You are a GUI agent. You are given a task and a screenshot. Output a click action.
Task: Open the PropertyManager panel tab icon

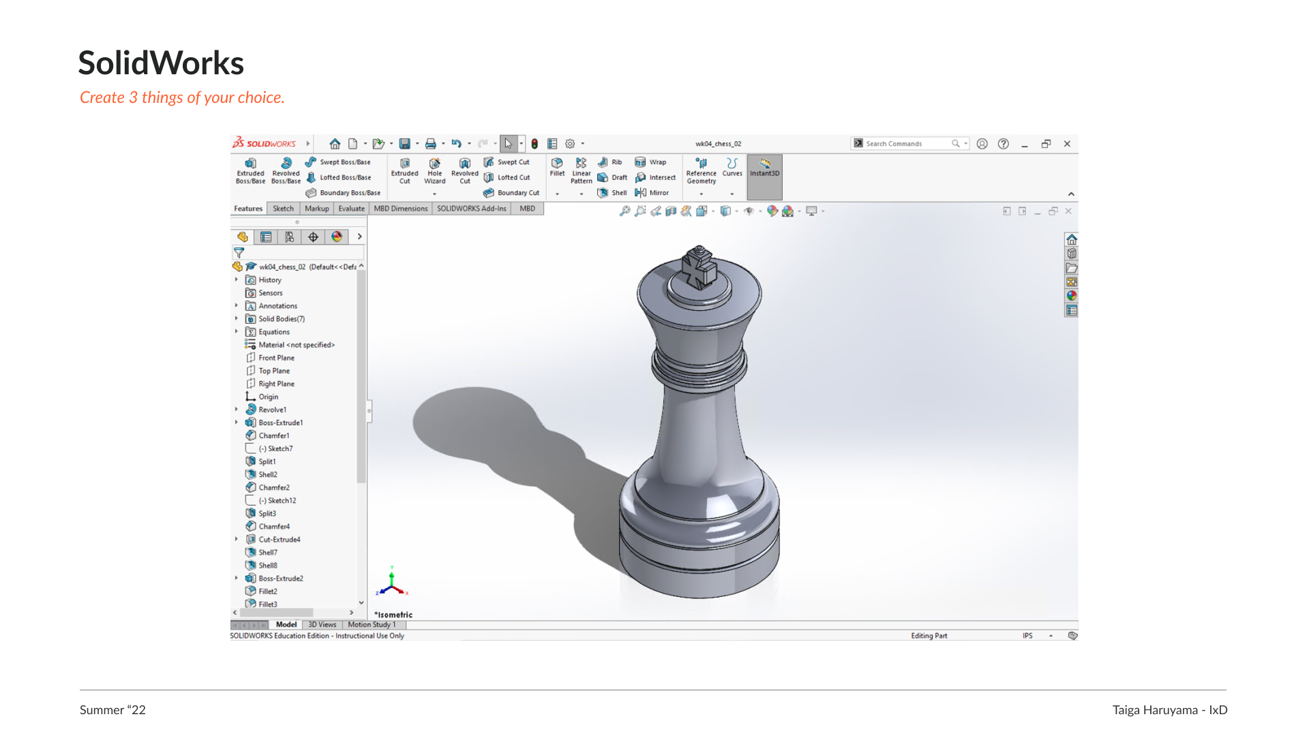click(266, 237)
